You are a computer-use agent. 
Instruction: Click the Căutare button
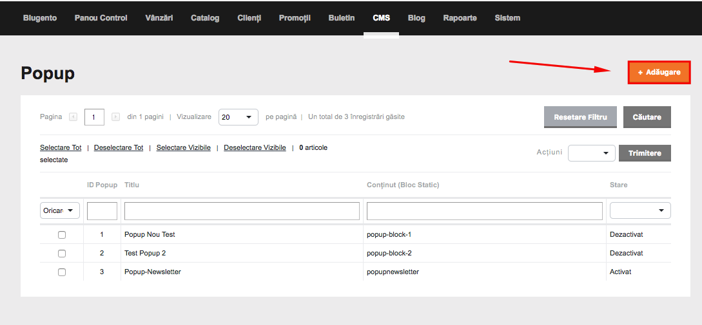coord(647,117)
